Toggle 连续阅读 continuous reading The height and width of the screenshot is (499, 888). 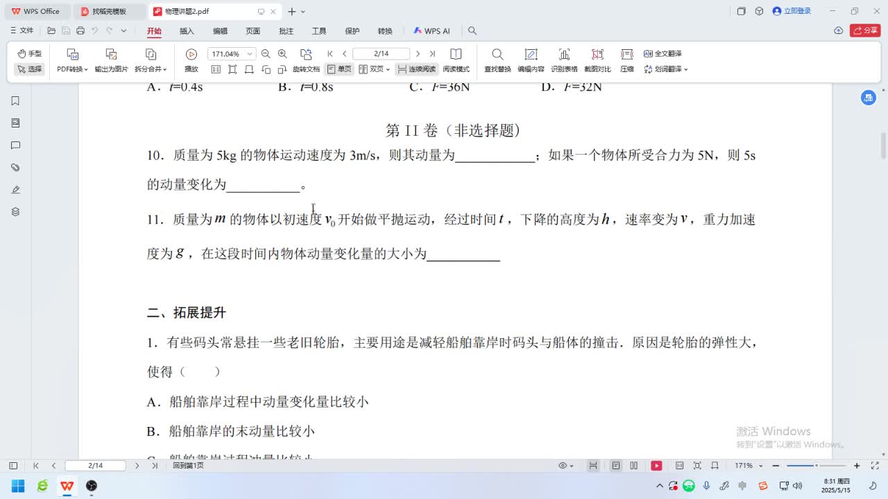pos(416,69)
